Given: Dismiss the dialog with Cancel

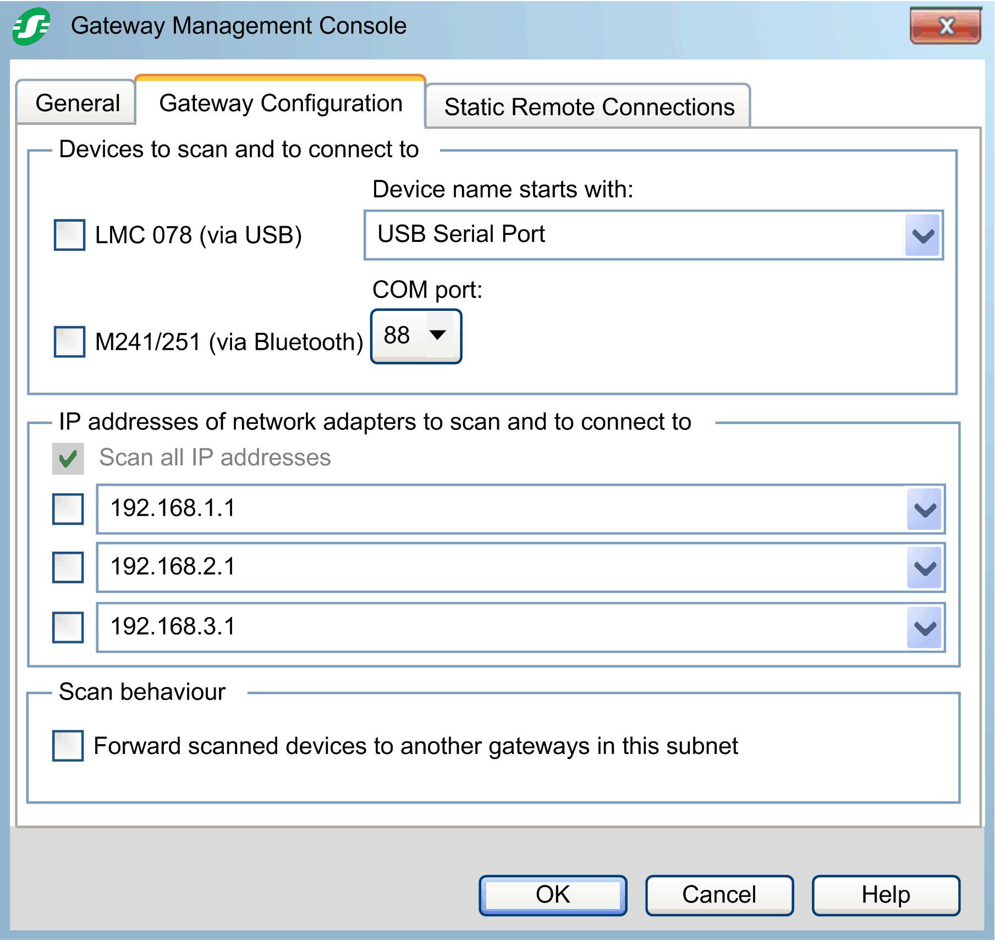Looking at the screenshot, I should pyautogui.click(x=718, y=894).
